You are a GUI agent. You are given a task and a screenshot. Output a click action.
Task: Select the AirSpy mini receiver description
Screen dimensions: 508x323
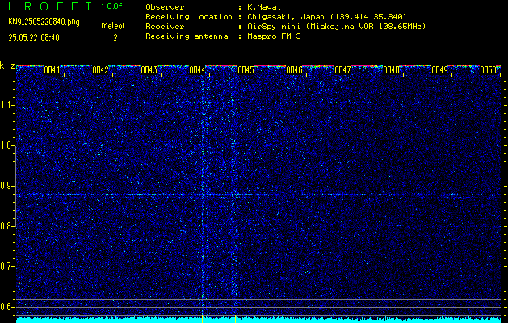click(x=336, y=26)
